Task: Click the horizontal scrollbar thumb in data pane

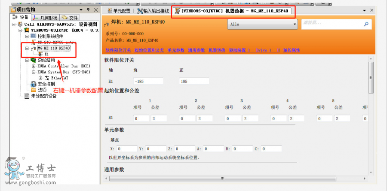Action: [222, 178]
